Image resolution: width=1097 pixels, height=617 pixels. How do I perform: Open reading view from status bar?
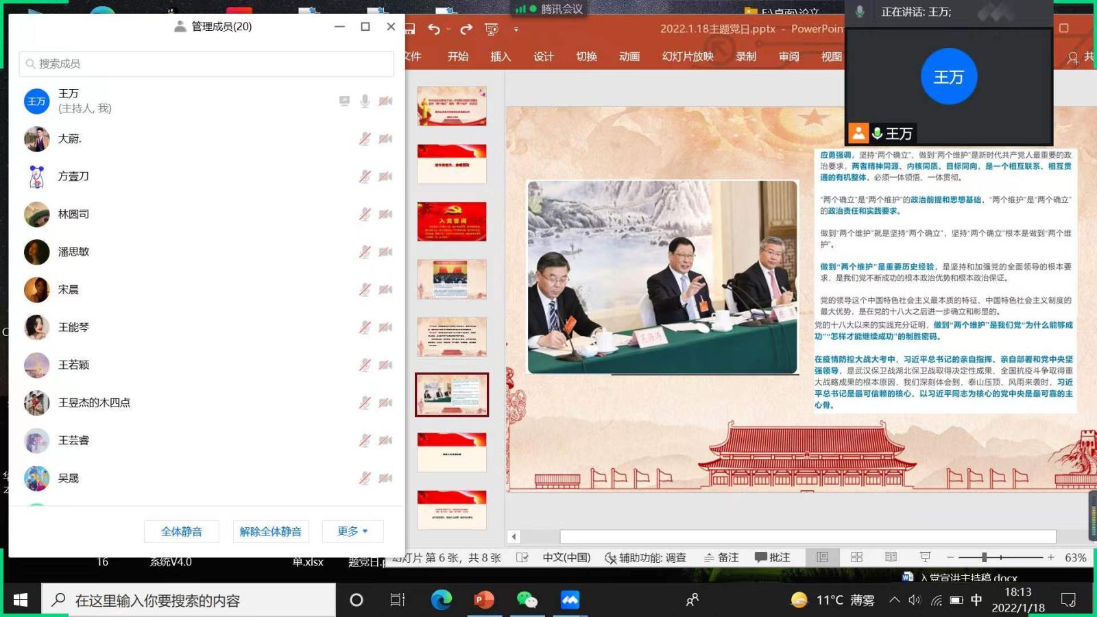click(x=891, y=557)
